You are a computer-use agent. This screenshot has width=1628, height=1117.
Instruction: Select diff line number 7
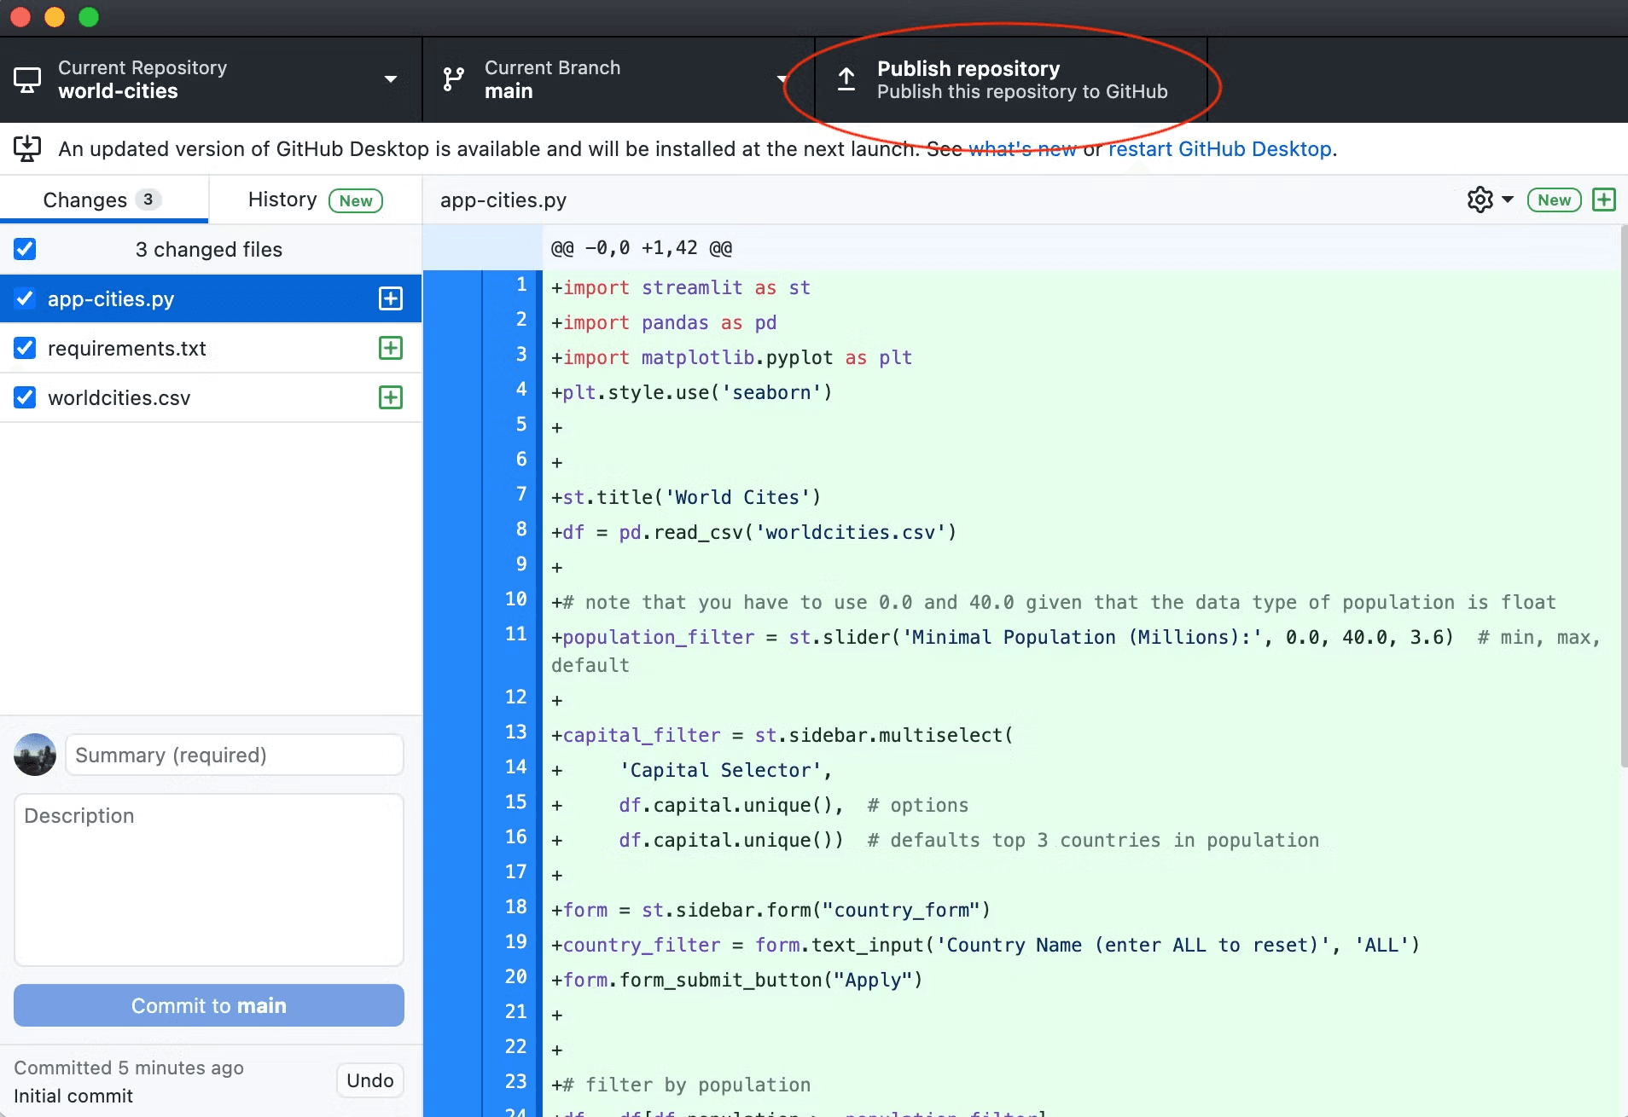pos(521,494)
